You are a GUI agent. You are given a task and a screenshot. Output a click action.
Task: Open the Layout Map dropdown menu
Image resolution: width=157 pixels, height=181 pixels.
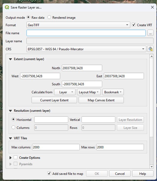pyautogui.click(x=89, y=92)
